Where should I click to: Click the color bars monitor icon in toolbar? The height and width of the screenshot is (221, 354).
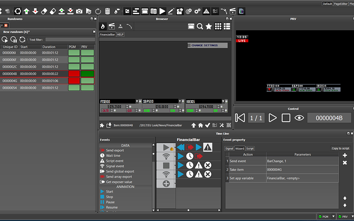(241, 11)
